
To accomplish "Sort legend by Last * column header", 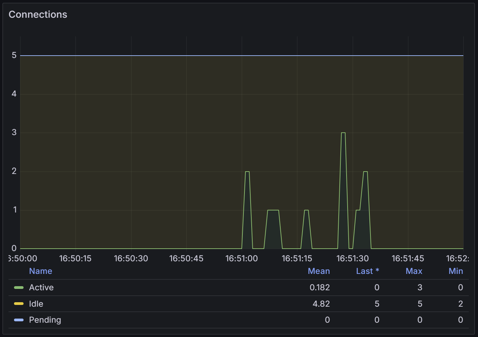I will point(368,271).
